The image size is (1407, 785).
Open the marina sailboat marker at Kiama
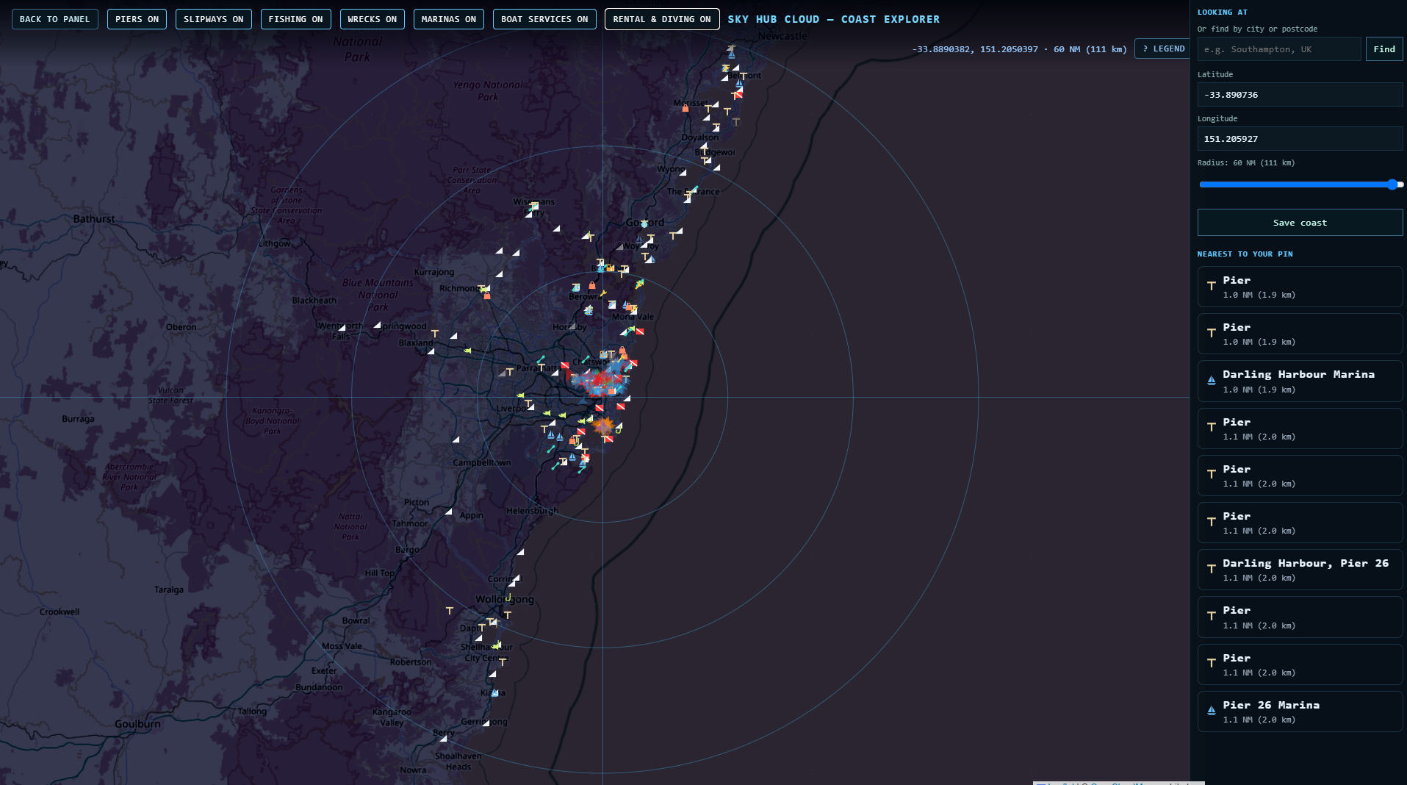pyautogui.click(x=494, y=692)
